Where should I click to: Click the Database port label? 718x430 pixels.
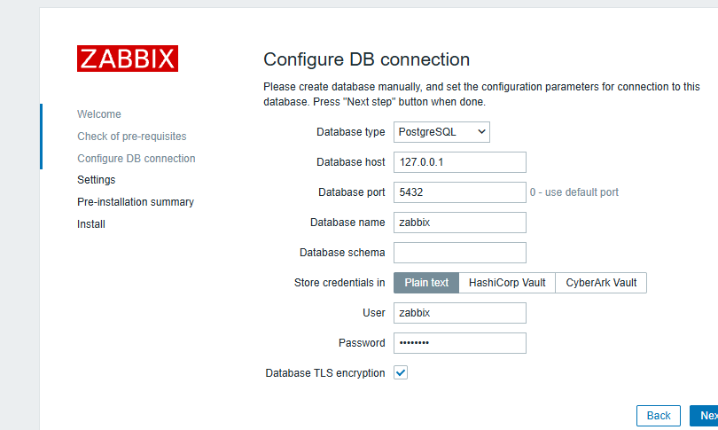click(352, 192)
